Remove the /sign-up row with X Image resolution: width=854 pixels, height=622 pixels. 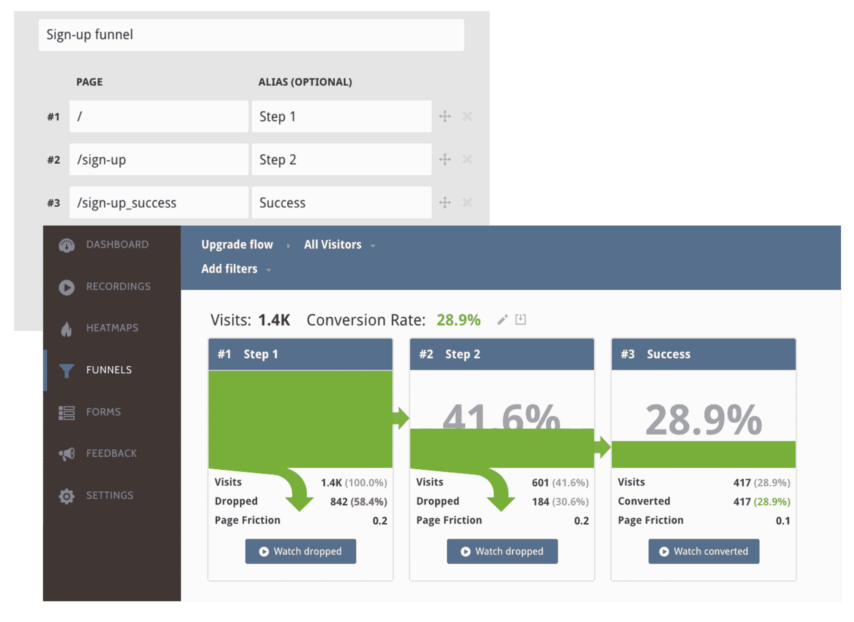coord(467,159)
